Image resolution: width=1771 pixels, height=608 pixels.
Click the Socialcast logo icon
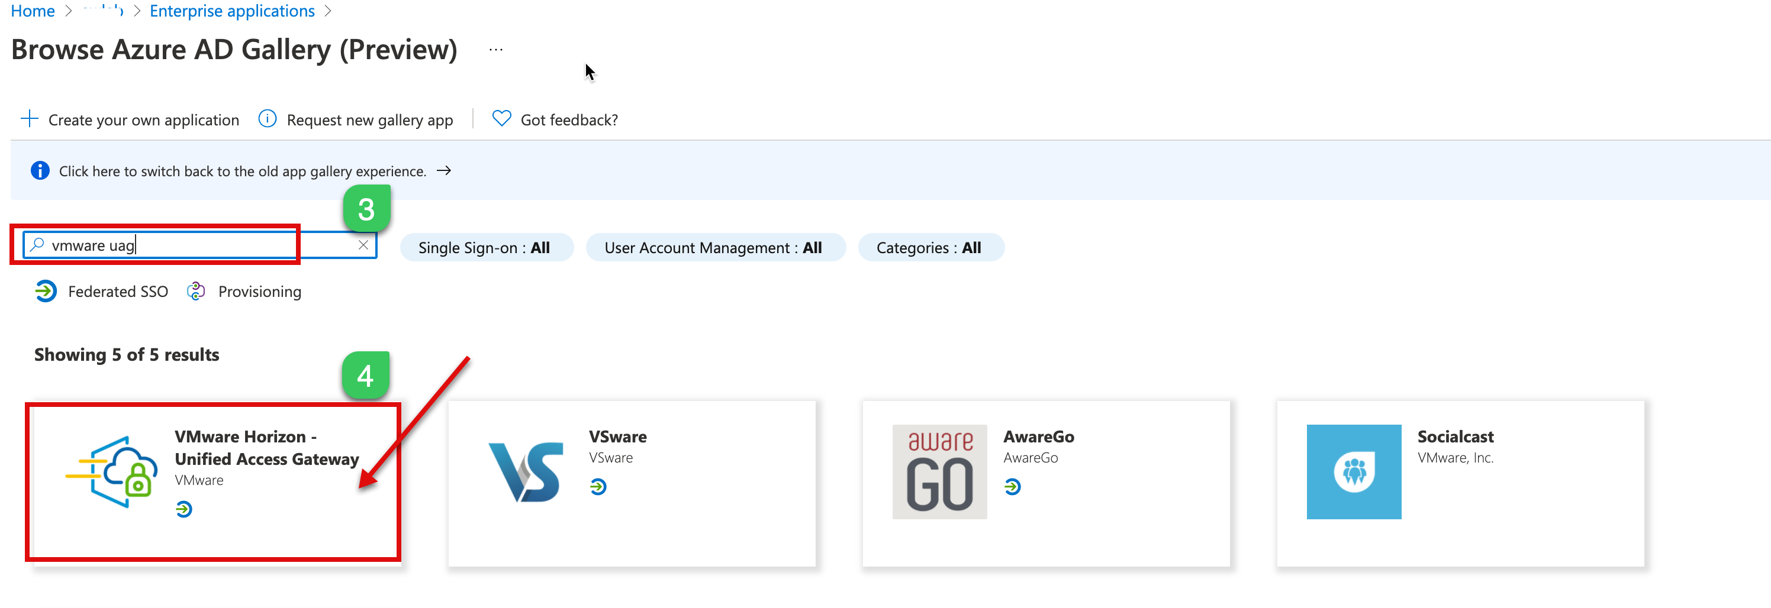click(1353, 472)
